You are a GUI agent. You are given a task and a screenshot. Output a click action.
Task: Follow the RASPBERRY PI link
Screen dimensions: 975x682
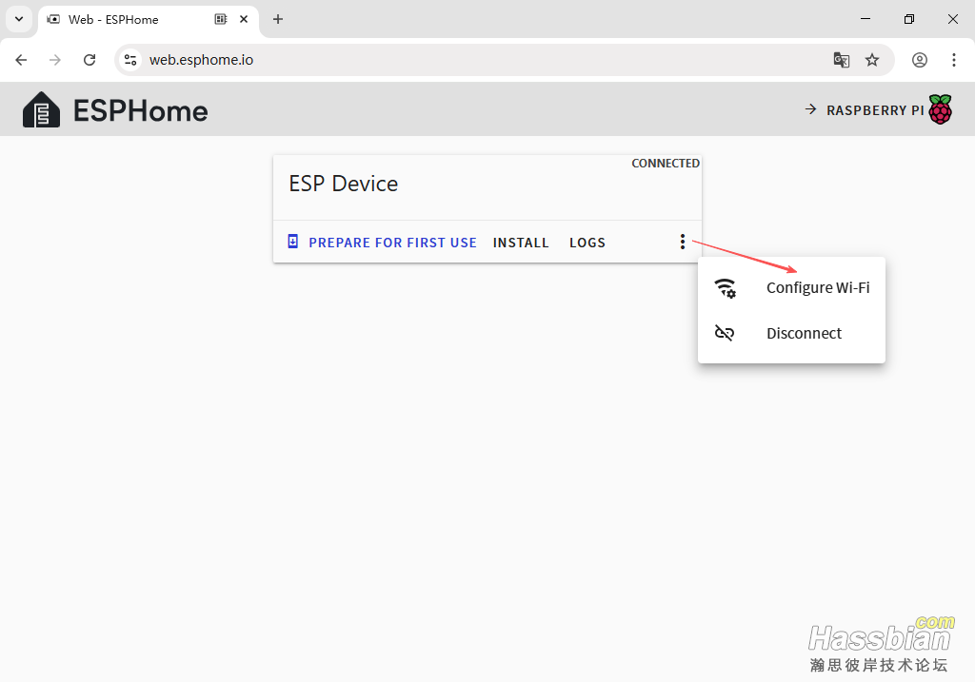(x=874, y=110)
